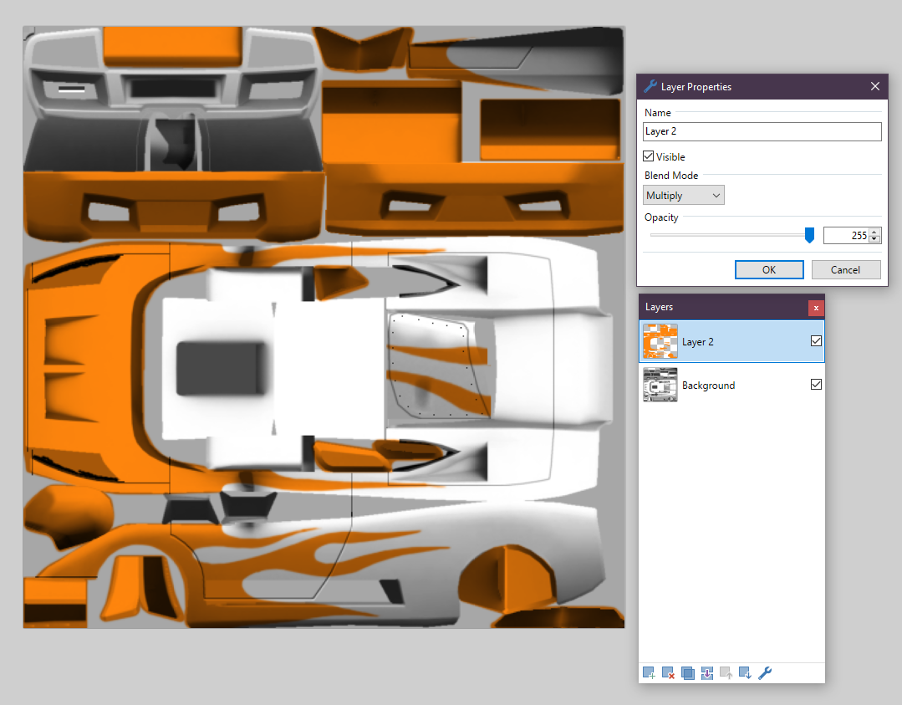Uncheck the Visible option for Layer 2
This screenshot has width=902, height=705.
tap(648, 156)
